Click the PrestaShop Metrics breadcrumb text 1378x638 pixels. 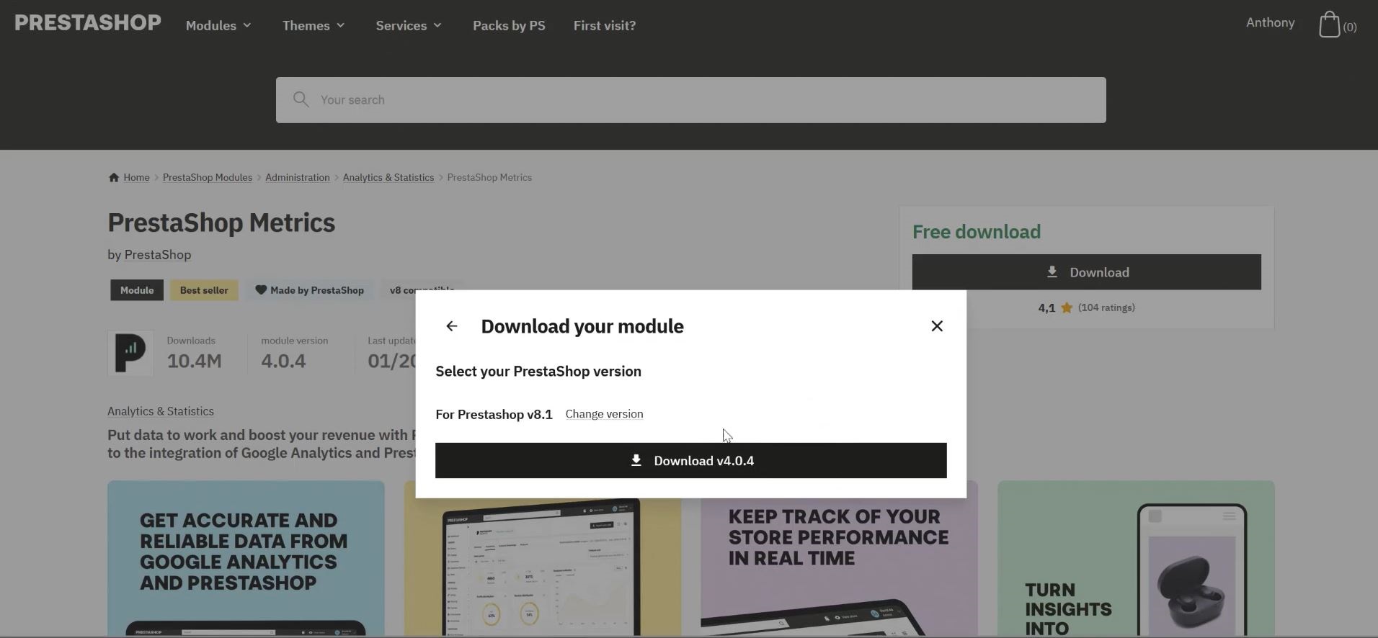[489, 177]
